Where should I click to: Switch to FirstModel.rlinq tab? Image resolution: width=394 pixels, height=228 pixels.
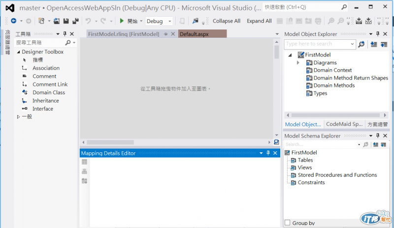pos(124,34)
